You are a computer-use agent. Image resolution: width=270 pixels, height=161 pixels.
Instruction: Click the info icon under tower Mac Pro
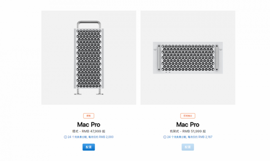tap(66, 137)
